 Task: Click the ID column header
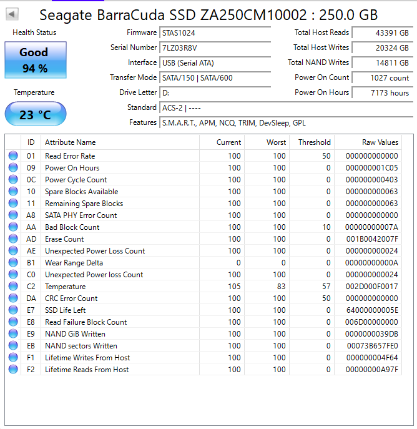coord(31,142)
